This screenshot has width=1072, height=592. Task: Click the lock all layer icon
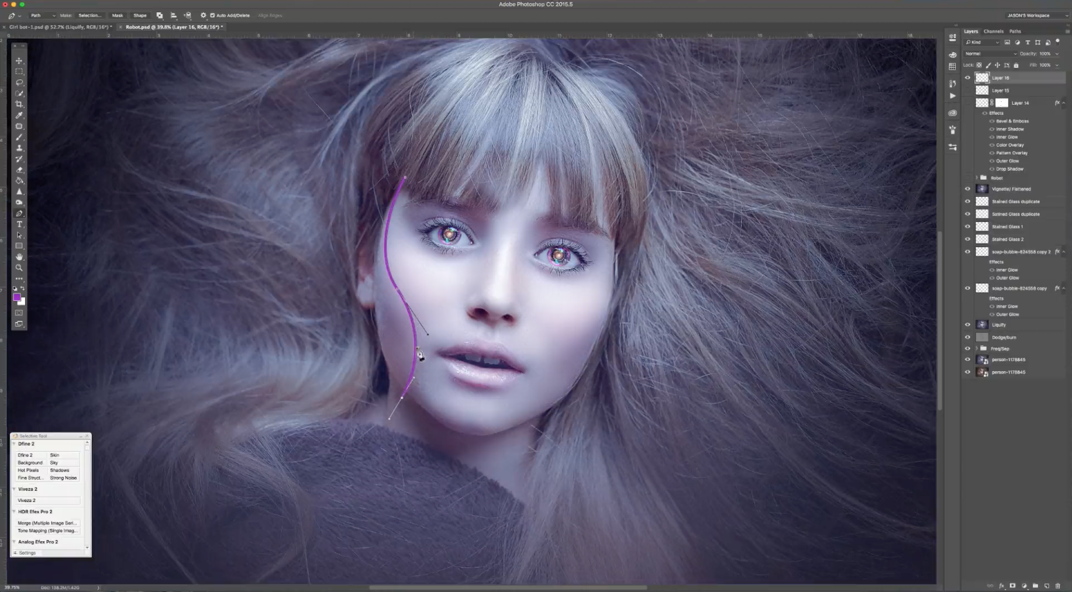(x=1016, y=65)
